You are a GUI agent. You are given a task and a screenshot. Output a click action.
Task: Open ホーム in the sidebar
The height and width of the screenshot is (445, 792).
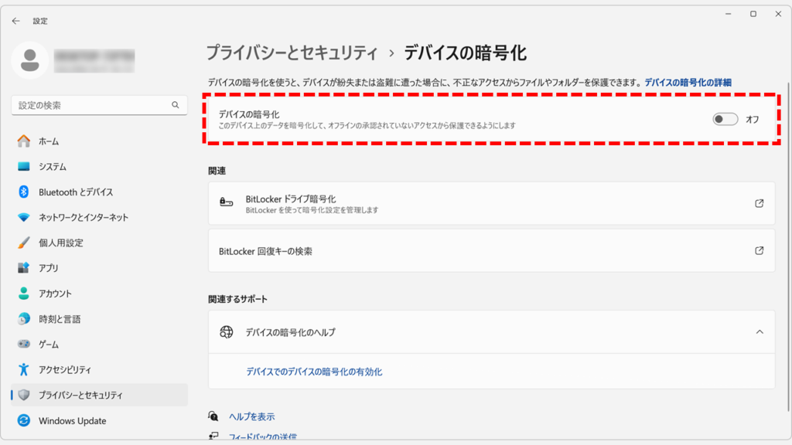pyautogui.click(x=99, y=141)
